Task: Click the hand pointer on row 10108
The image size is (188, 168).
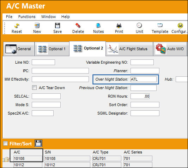Action: 6,160
